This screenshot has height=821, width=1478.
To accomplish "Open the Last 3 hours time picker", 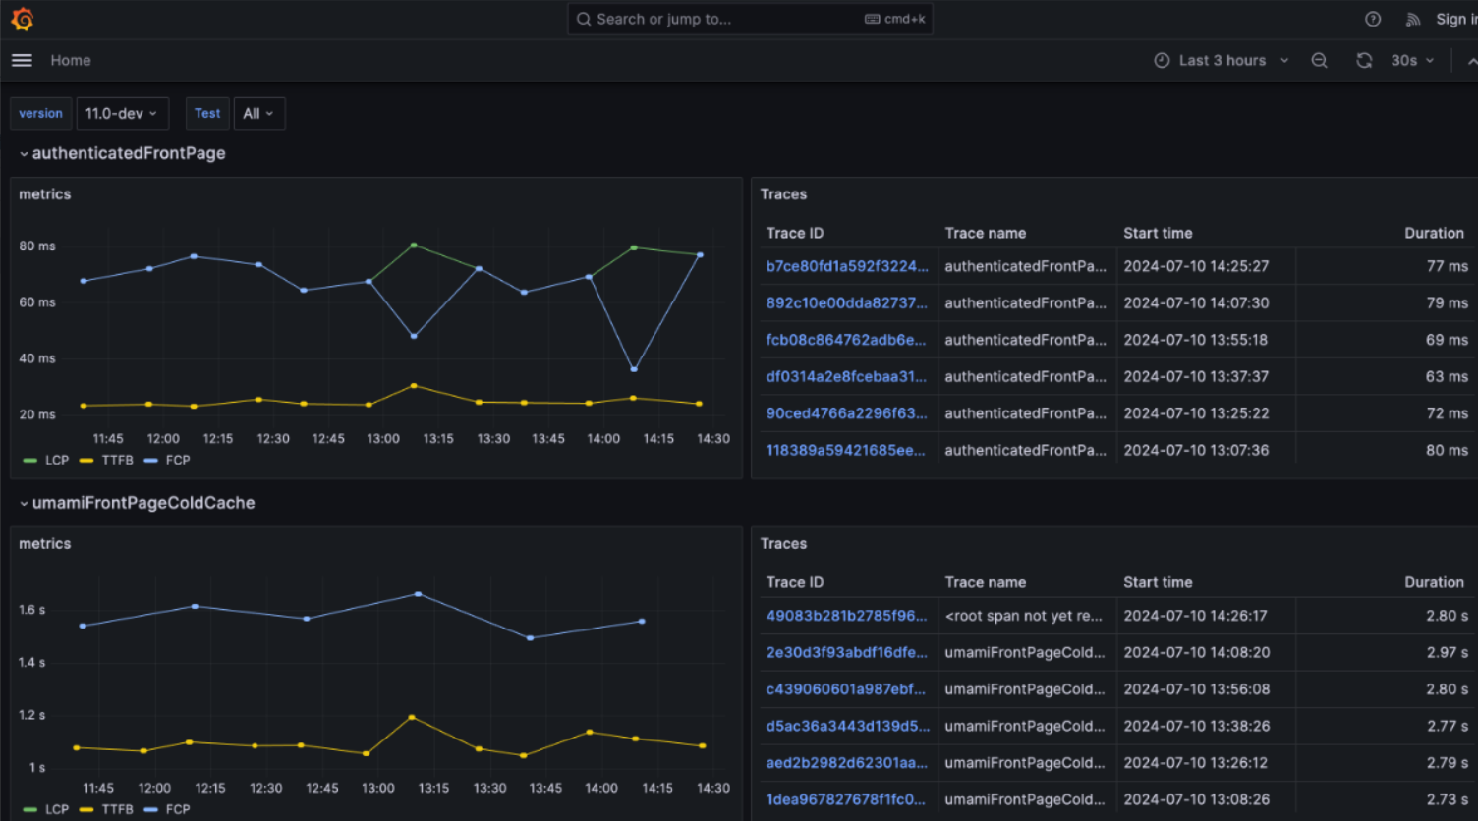I will click(x=1221, y=60).
